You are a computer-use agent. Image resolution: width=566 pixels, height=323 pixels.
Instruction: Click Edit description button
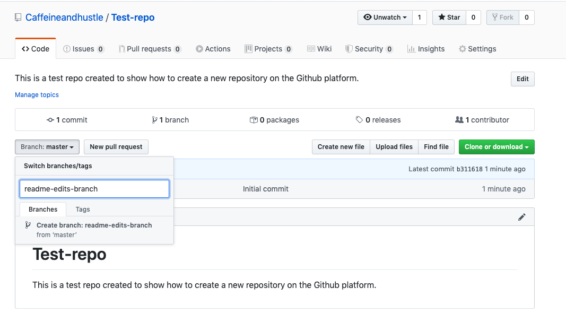coord(523,79)
